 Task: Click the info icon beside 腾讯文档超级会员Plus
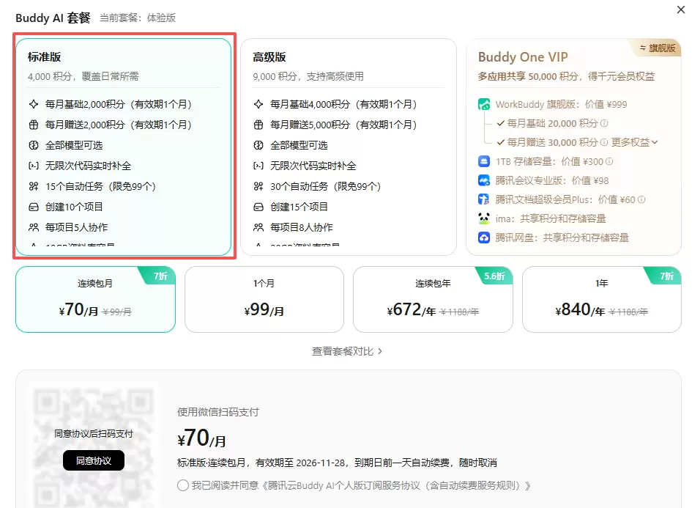click(641, 199)
